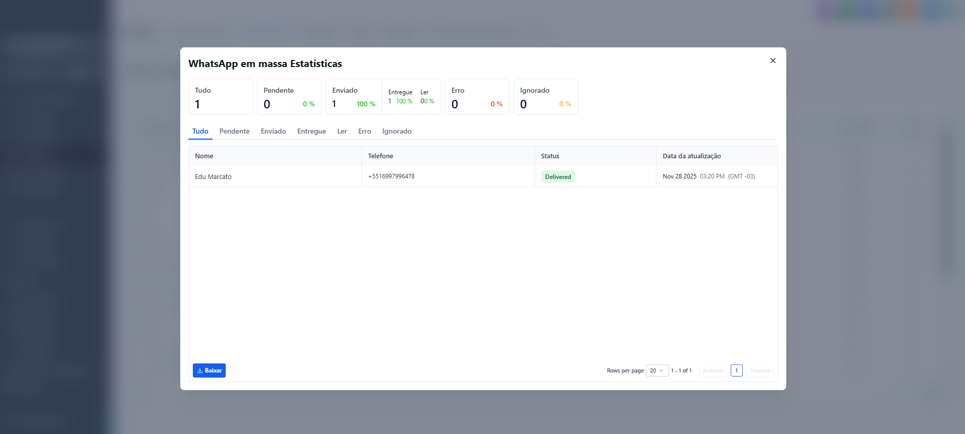This screenshot has width=965, height=434.
Task: Close the WhatsApp statistics dialog
Action: [x=773, y=60]
